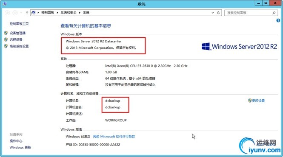
Task: Click the dcbackup value next to 计算机名
Action: [113, 101]
